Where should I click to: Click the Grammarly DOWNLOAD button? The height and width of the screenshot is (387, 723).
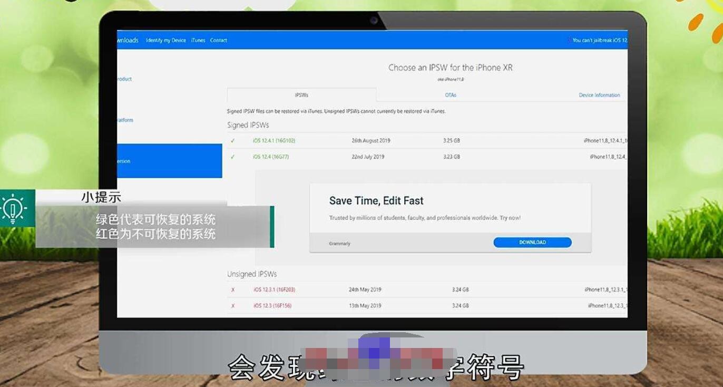pyautogui.click(x=532, y=243)
